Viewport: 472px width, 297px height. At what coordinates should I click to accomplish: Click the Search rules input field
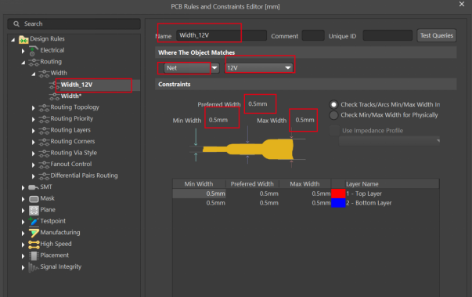(74, 24)
